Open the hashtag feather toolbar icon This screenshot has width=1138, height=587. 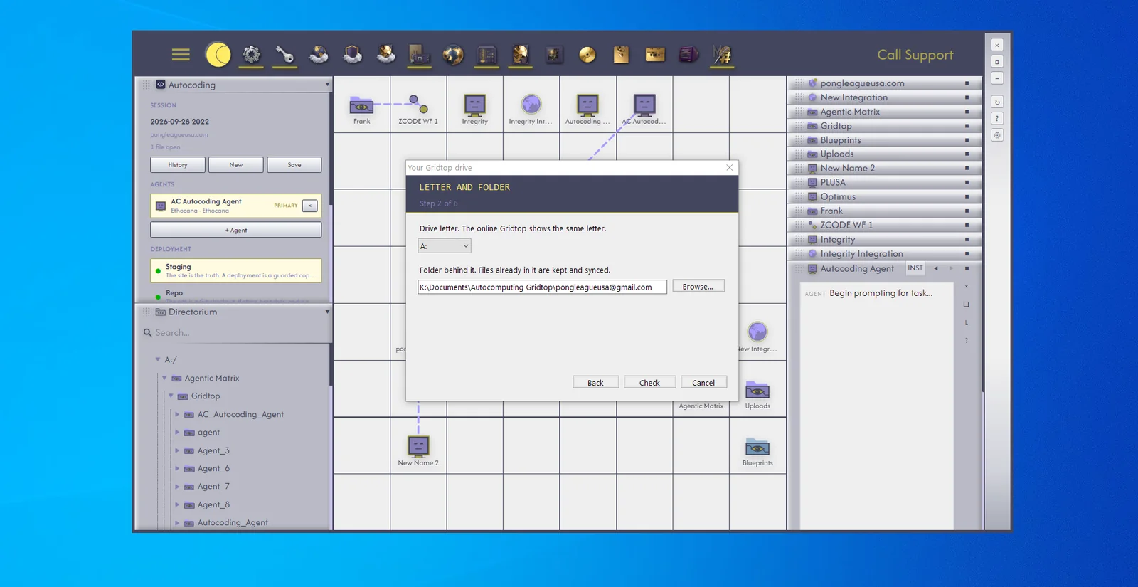pos(722,55)
